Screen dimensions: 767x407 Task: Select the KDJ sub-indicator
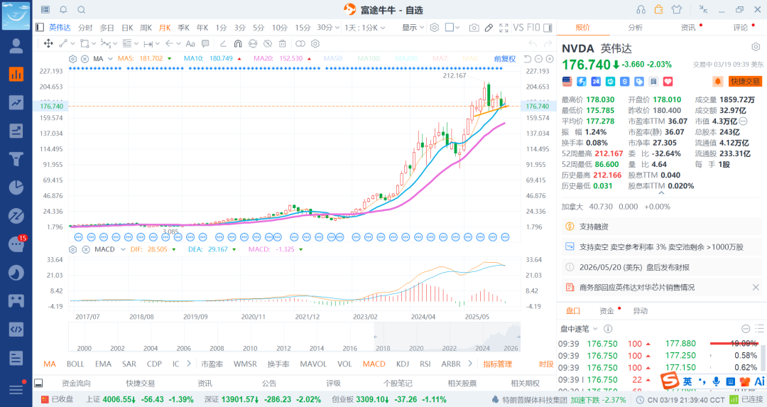[403, 364]
